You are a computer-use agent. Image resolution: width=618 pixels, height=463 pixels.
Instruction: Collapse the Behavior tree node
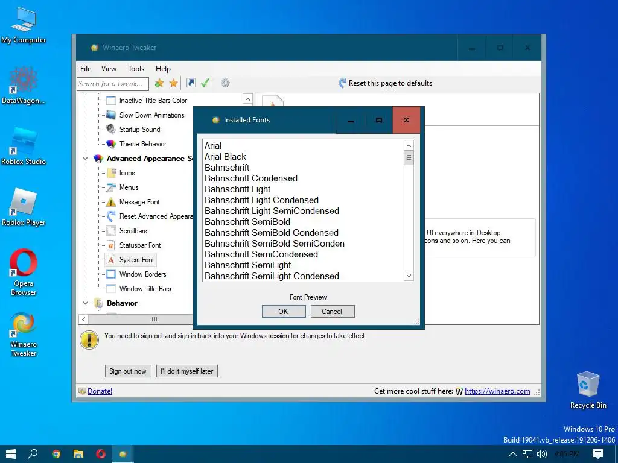86,303
